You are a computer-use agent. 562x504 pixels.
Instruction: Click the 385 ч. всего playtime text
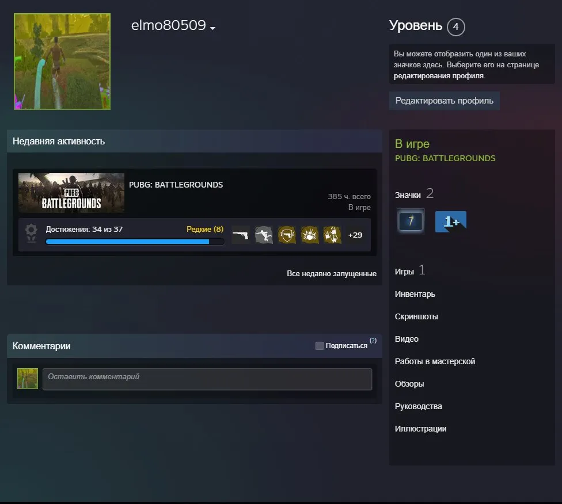coord(349,197)
